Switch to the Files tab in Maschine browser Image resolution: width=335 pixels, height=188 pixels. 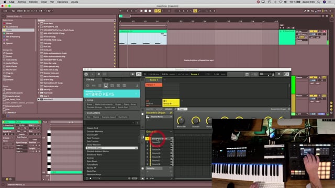click(107, 79)
